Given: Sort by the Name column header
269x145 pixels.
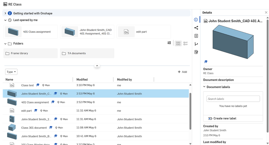Looking at the screenshot, I should click(9, 79).
